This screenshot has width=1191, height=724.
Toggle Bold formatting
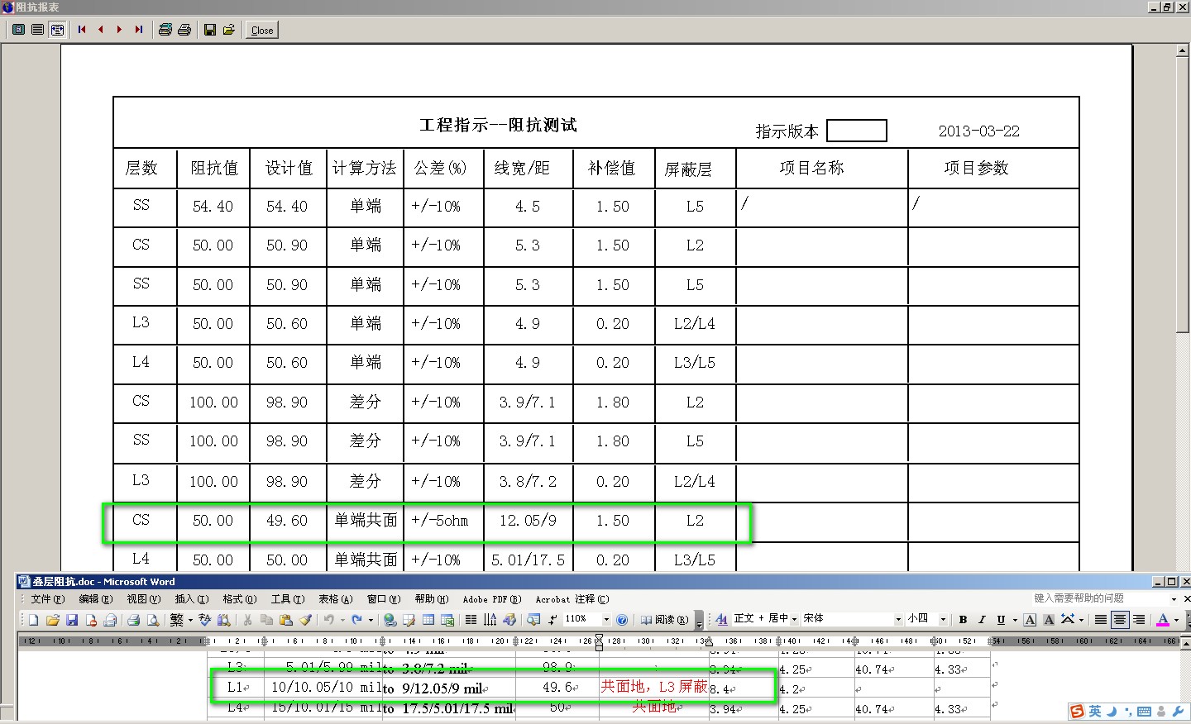pyautogui.click(x=963, y=619)
